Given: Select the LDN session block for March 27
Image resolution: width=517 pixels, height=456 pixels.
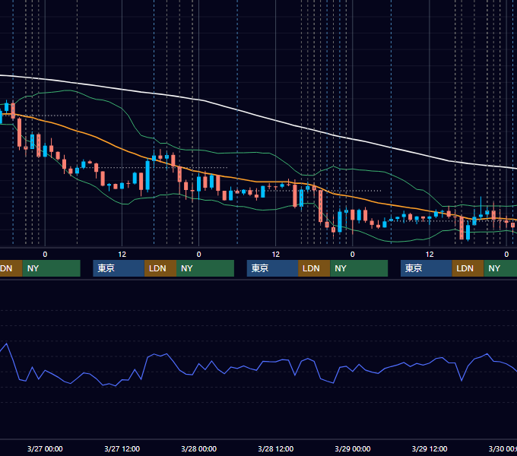Looking at the screenshot, I should point(160,268).
